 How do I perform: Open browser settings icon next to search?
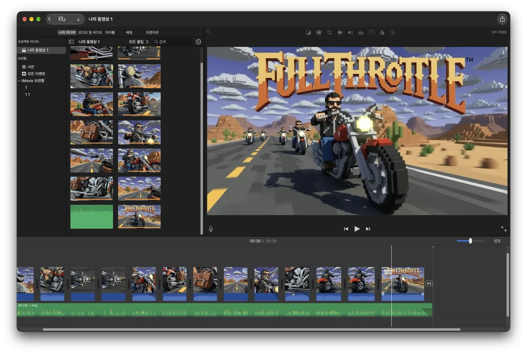[198, 42]
